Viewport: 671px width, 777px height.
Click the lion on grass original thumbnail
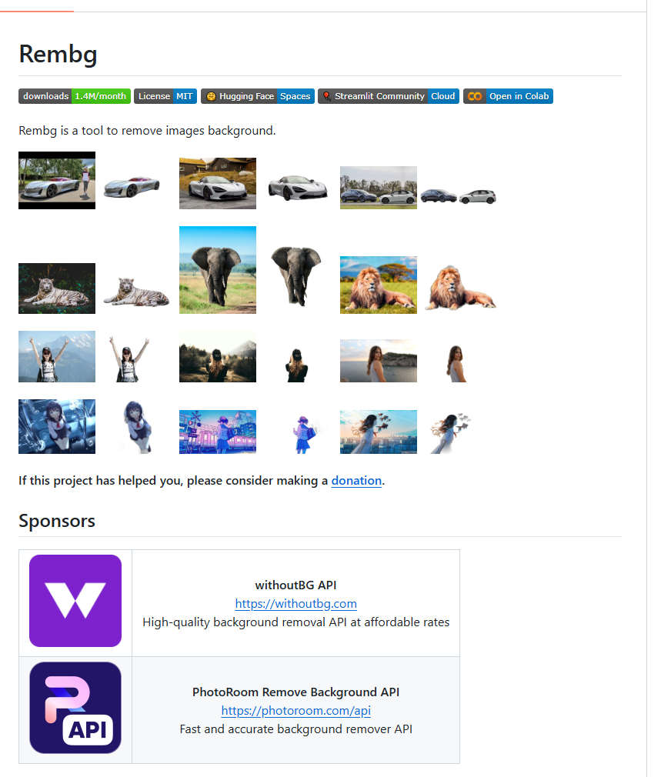(378, 285)
